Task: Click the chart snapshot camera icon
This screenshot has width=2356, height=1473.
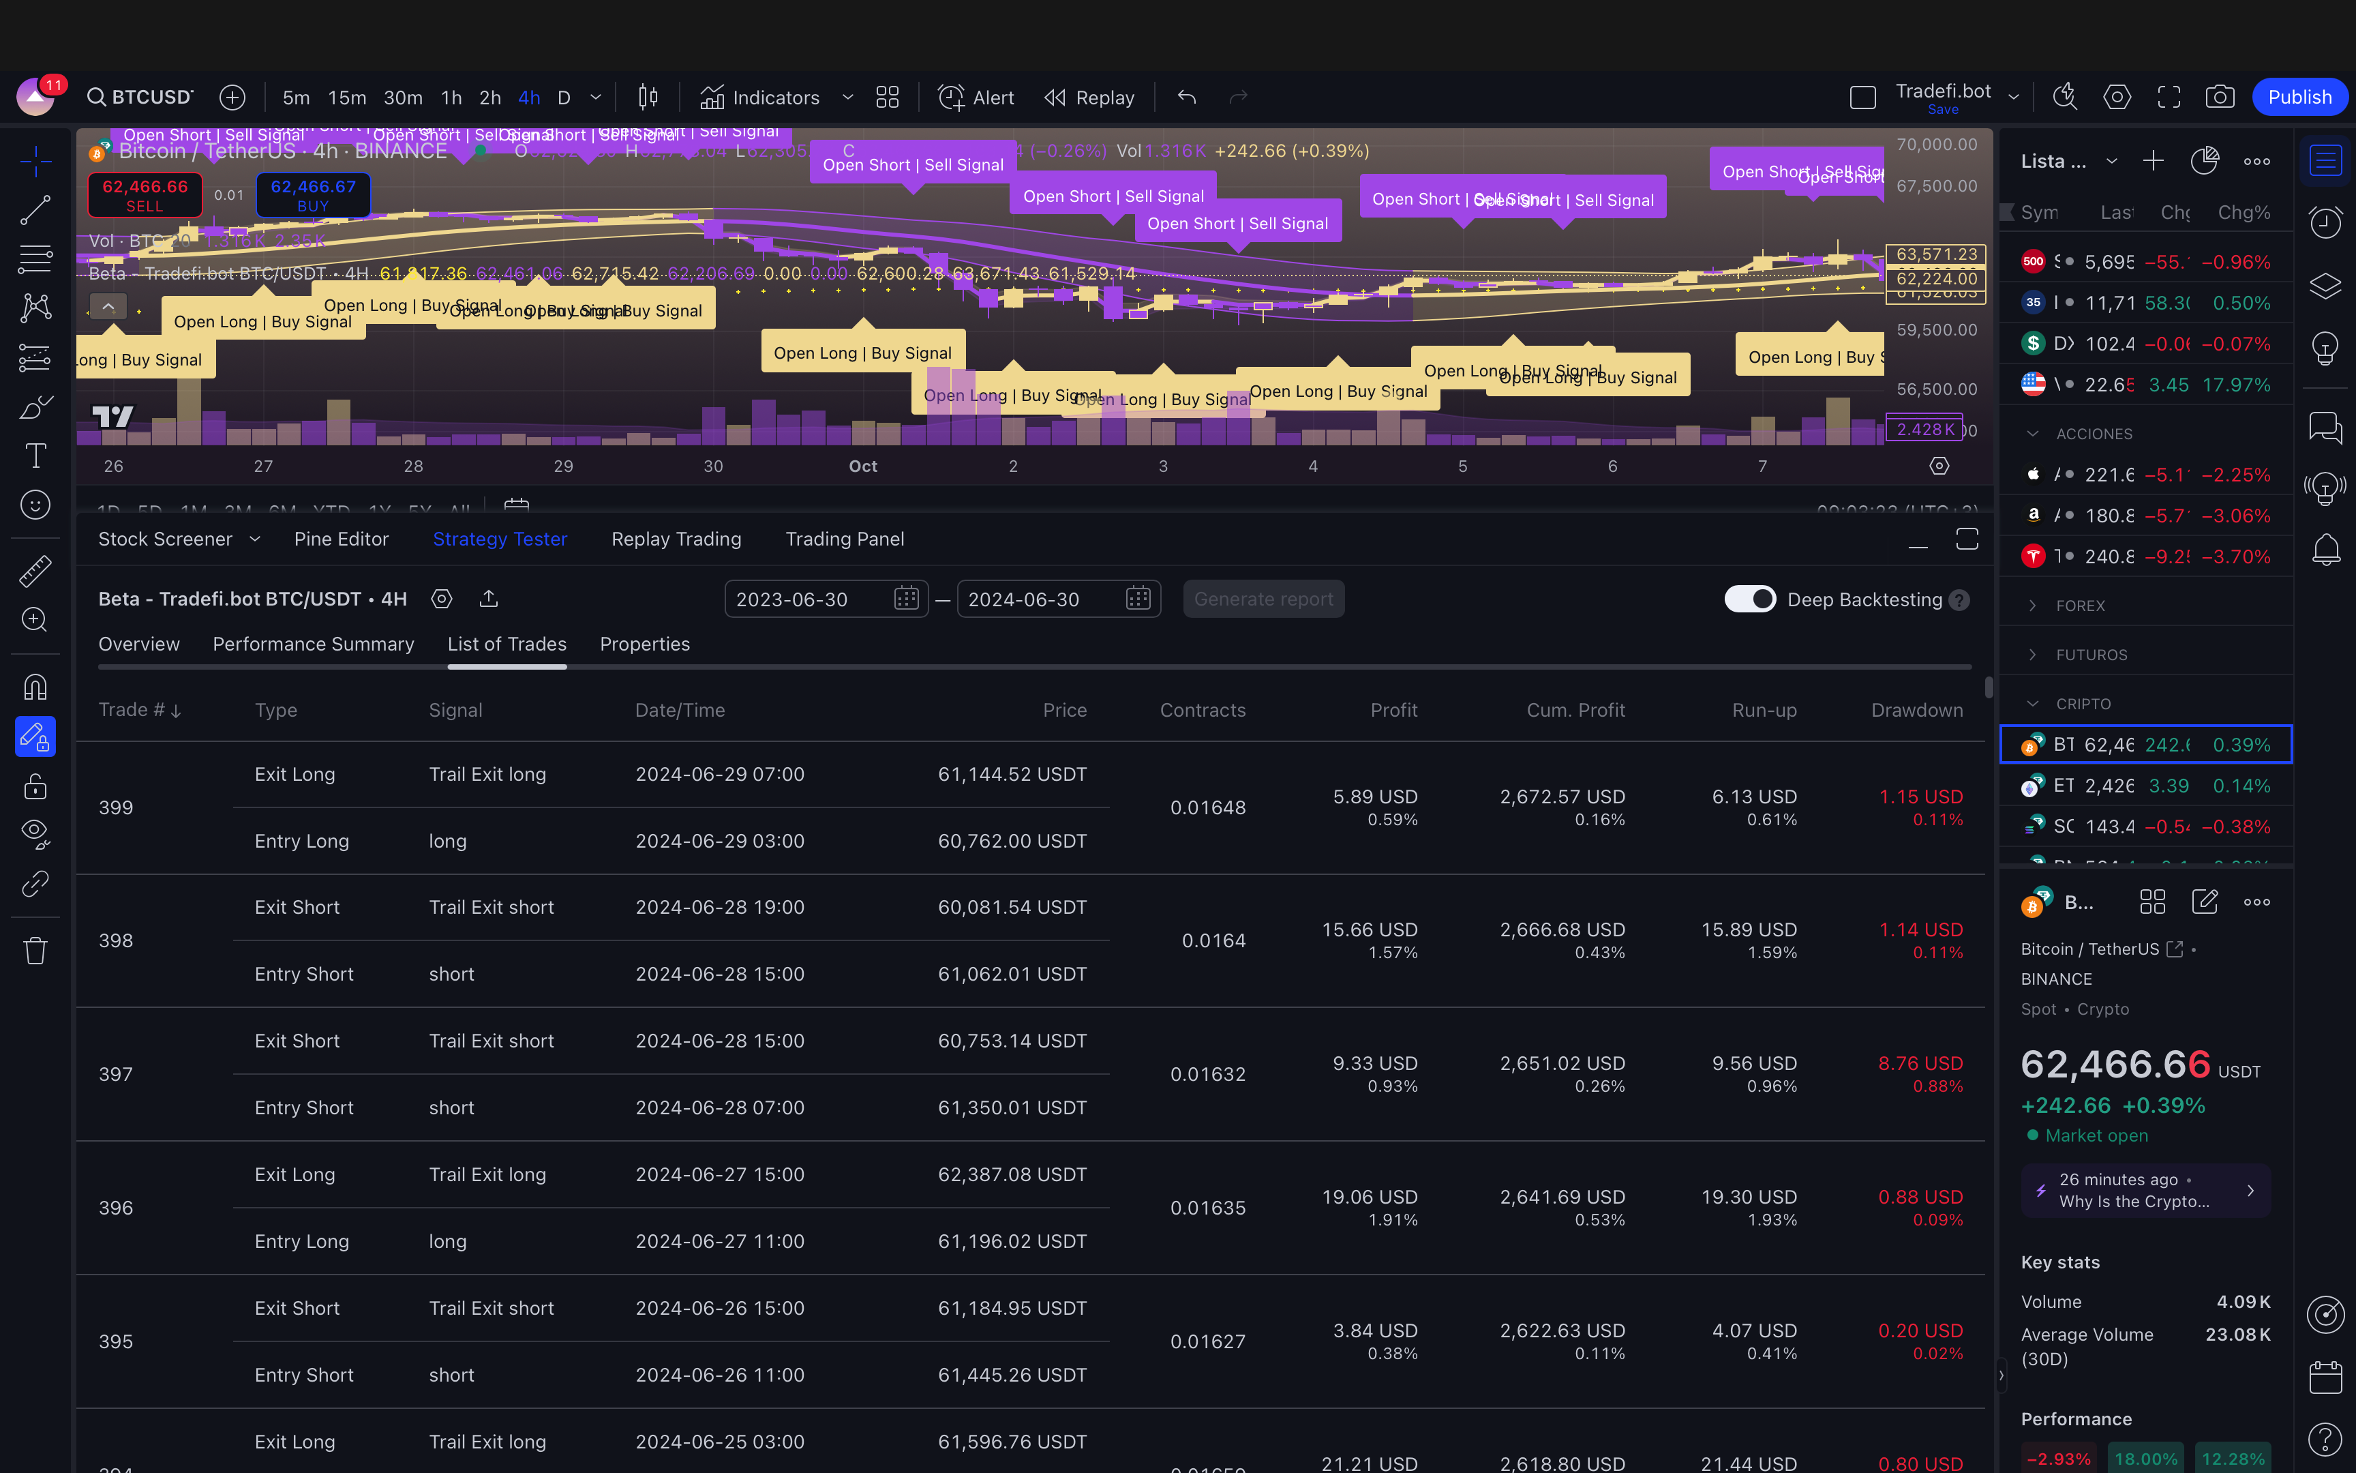Action: point(2220,98)
